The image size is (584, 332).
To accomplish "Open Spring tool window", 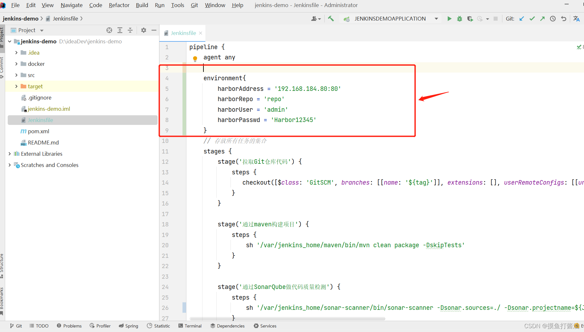I will 128,326.
